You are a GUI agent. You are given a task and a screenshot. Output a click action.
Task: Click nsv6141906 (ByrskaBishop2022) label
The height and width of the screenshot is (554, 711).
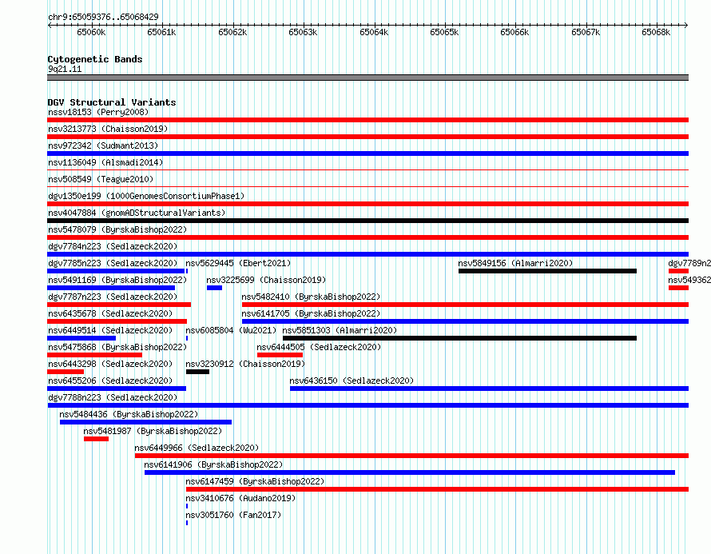(x=213, y=464)
